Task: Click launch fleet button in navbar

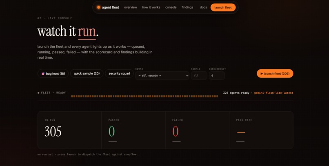Action: [223, 7]
